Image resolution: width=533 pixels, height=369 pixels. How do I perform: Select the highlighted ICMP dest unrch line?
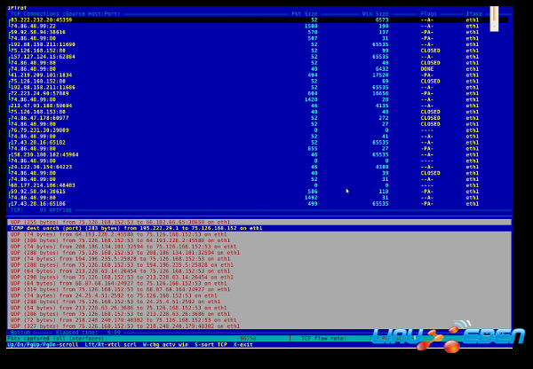[x=259, y=228]
